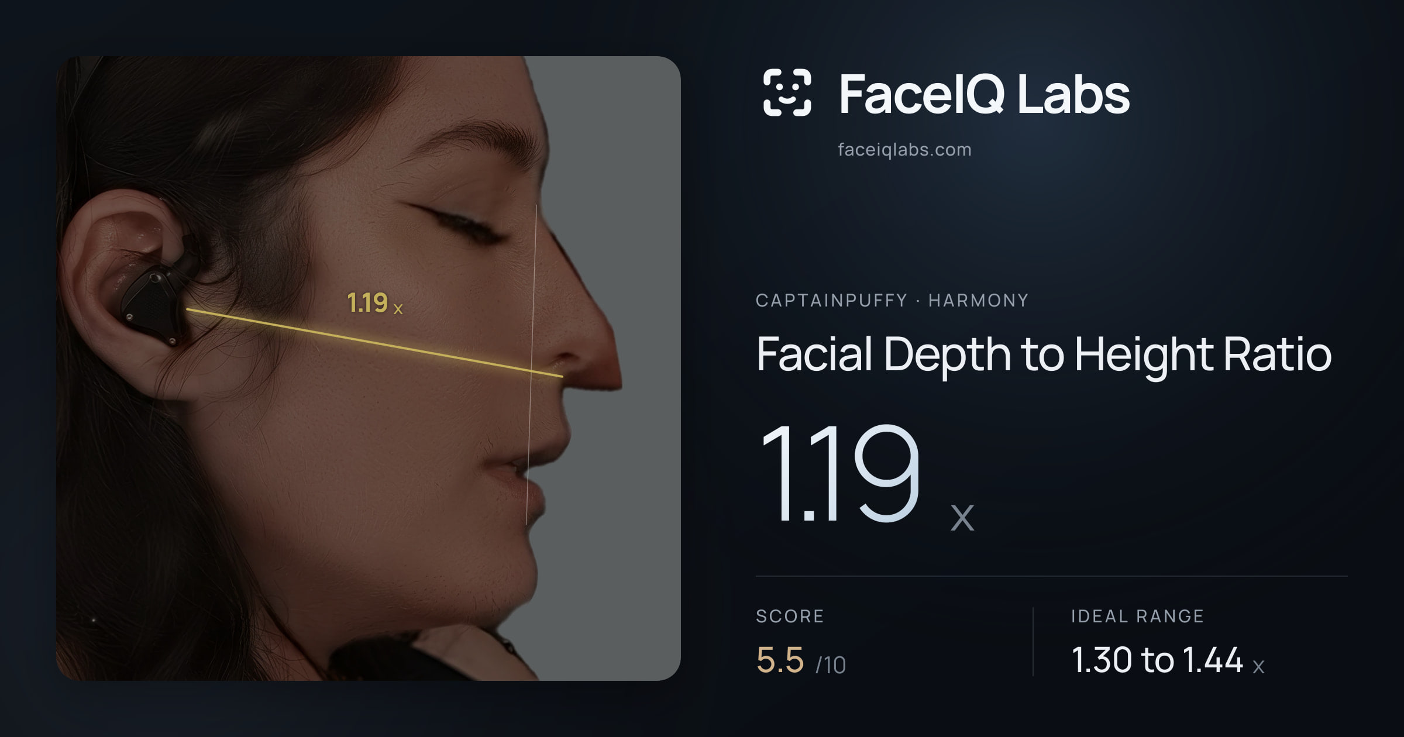The width and height of the screenshot is (1404, 737).
Task: Click the FaceIQ Labs face-scan logo icon
Action: 787,92
